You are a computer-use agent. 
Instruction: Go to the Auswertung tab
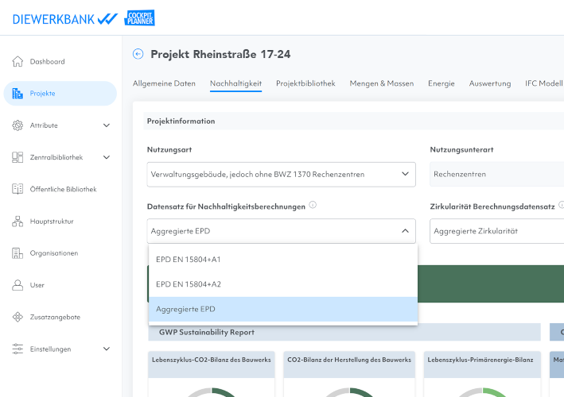[490, 83]
